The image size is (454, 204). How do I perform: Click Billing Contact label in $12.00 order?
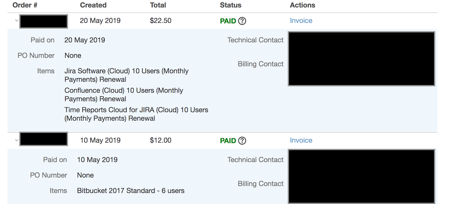pyautogui.click(x=260, y=184)
